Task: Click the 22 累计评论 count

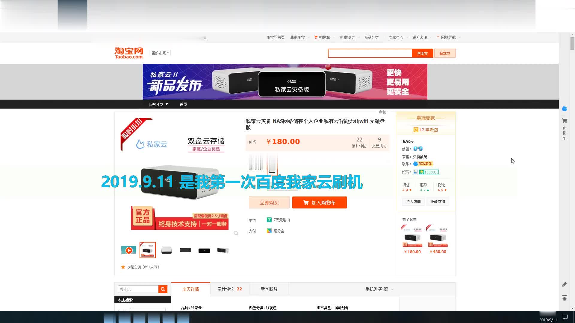Action: pyautogui.click(x=359, y=142)
